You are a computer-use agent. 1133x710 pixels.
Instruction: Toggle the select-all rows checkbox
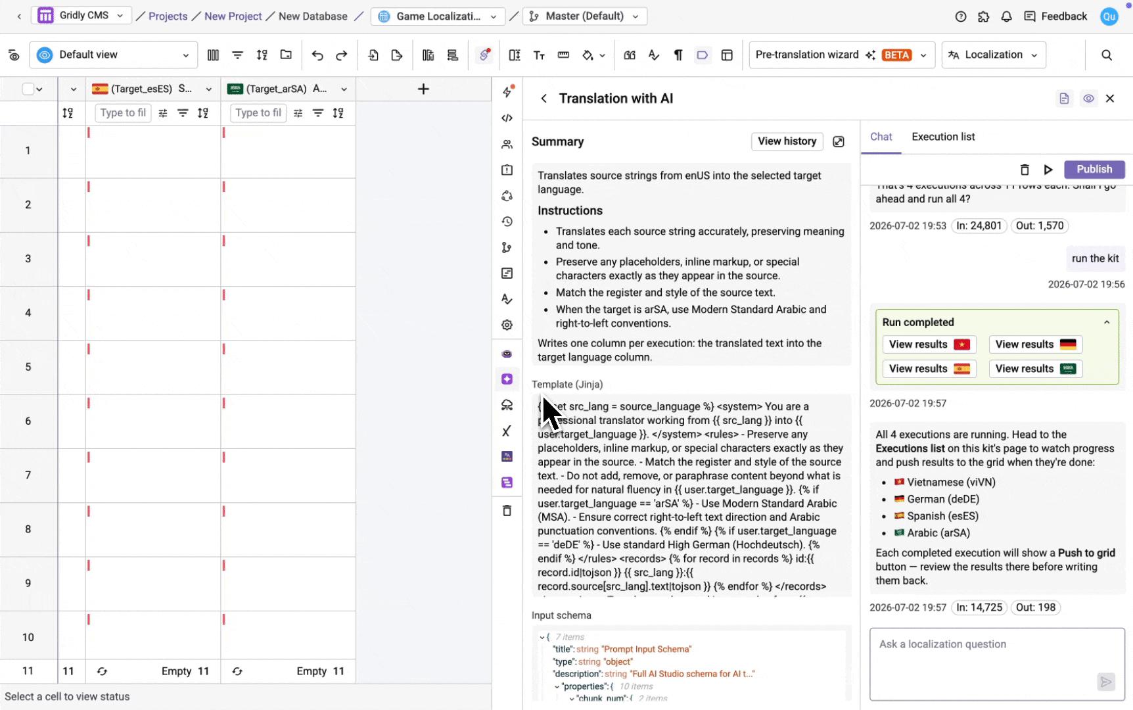[28, 89]
